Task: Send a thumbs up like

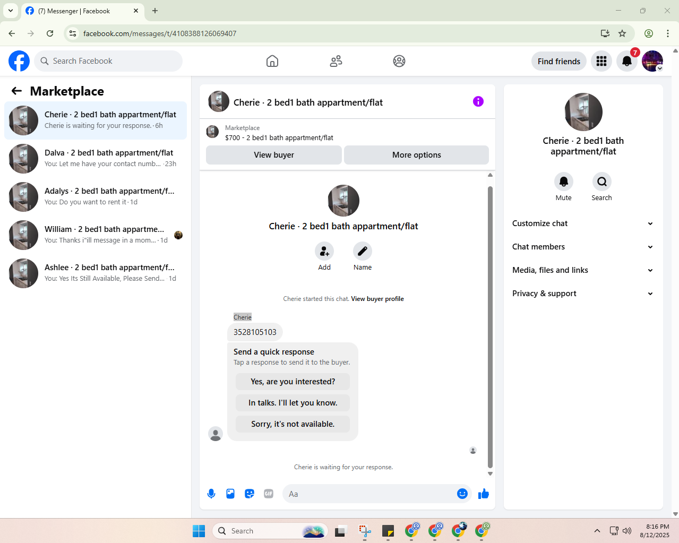Action: coord(484,494)
